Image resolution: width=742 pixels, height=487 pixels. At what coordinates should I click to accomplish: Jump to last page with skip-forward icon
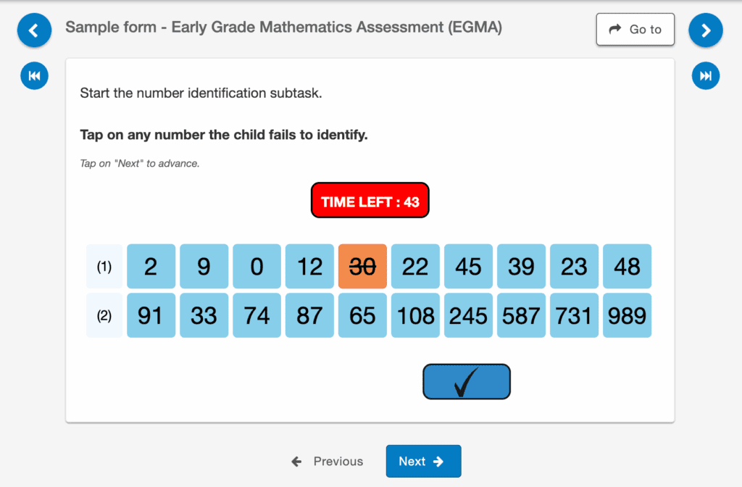click(706, 75)
